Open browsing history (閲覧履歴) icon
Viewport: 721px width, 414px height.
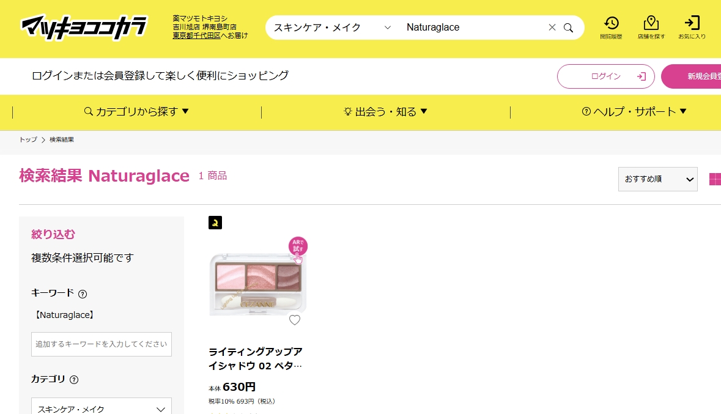tap(611, 27)
